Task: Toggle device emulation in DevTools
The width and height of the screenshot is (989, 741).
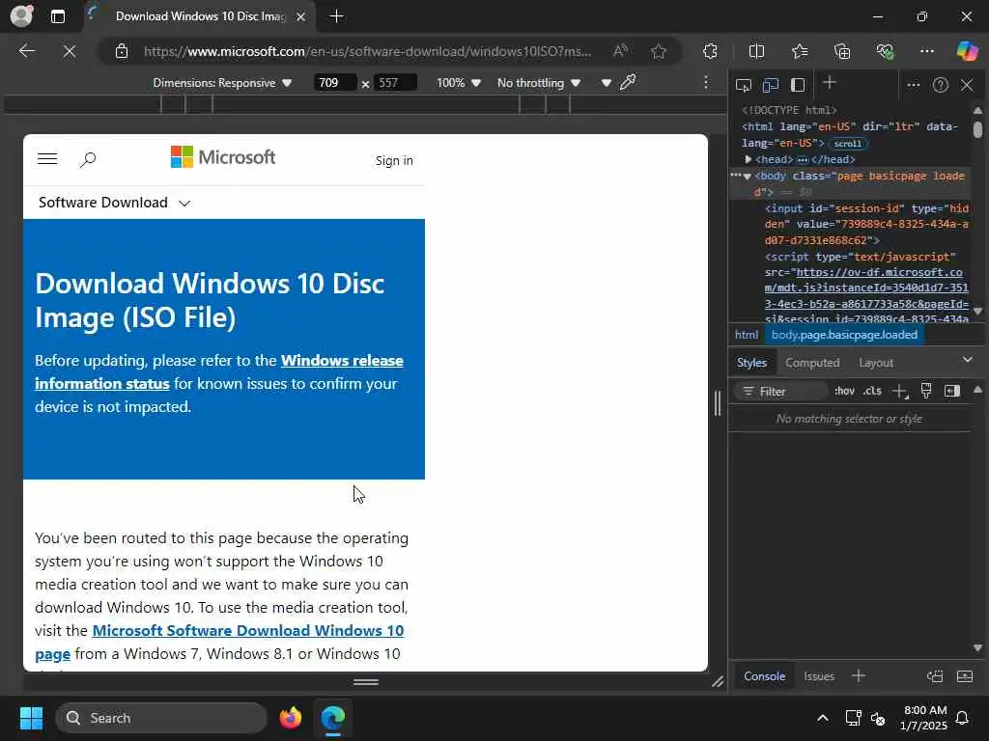Action: tap(770, 85)
